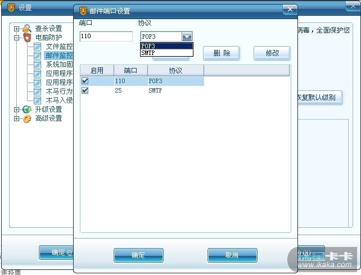Click the glove icon for 电脑防护
The image size is (361, 275).
(x=27, y=38)
